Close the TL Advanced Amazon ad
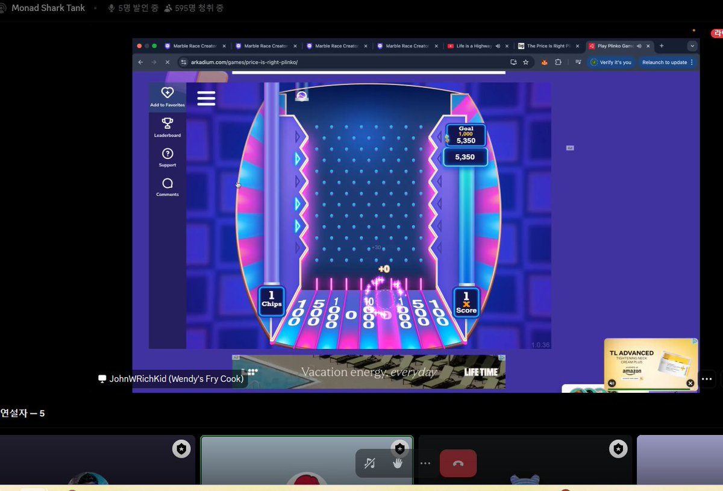This screenshot has width=723, height=491. click(x=690, y=383)
